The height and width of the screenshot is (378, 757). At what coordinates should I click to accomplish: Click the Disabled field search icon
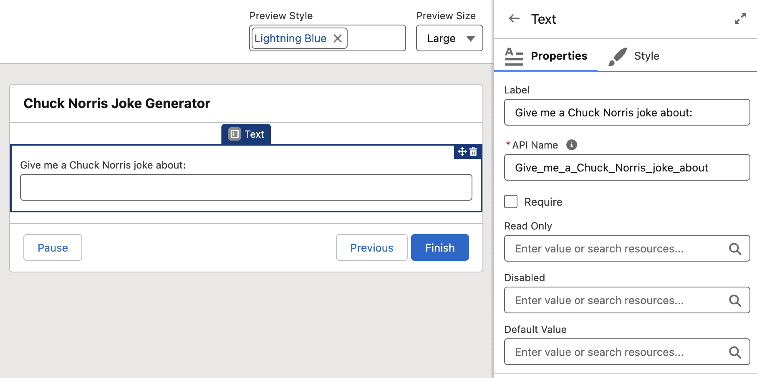(x=735, y=300)
